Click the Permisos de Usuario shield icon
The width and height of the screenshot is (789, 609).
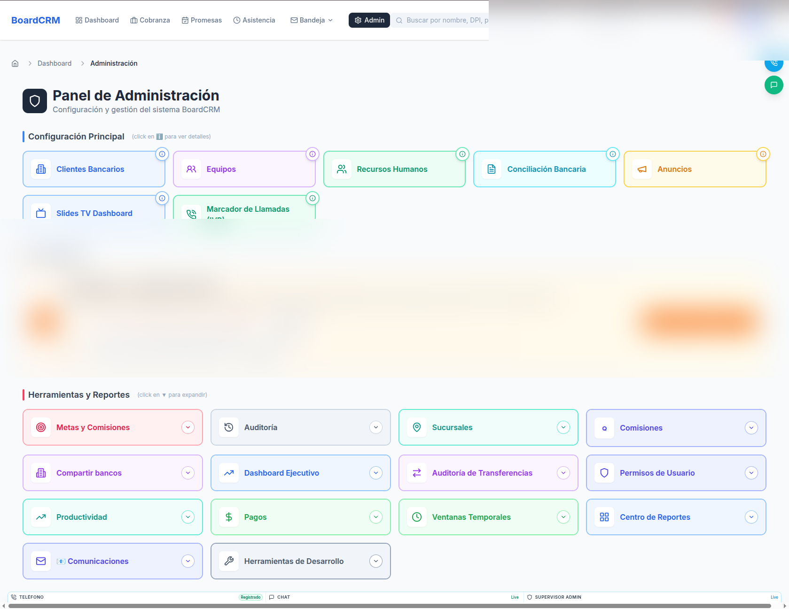click(604, 473)
